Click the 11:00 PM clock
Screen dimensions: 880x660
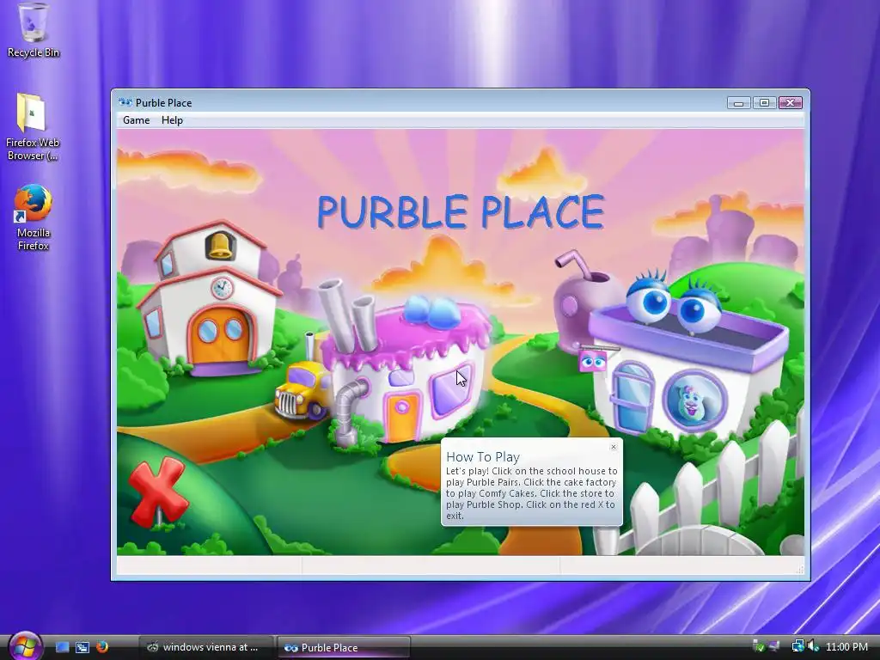[846, 647]
